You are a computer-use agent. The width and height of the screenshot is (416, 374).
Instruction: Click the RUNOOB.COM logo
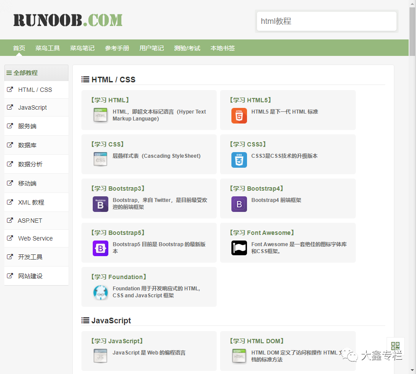pos(68,20)
